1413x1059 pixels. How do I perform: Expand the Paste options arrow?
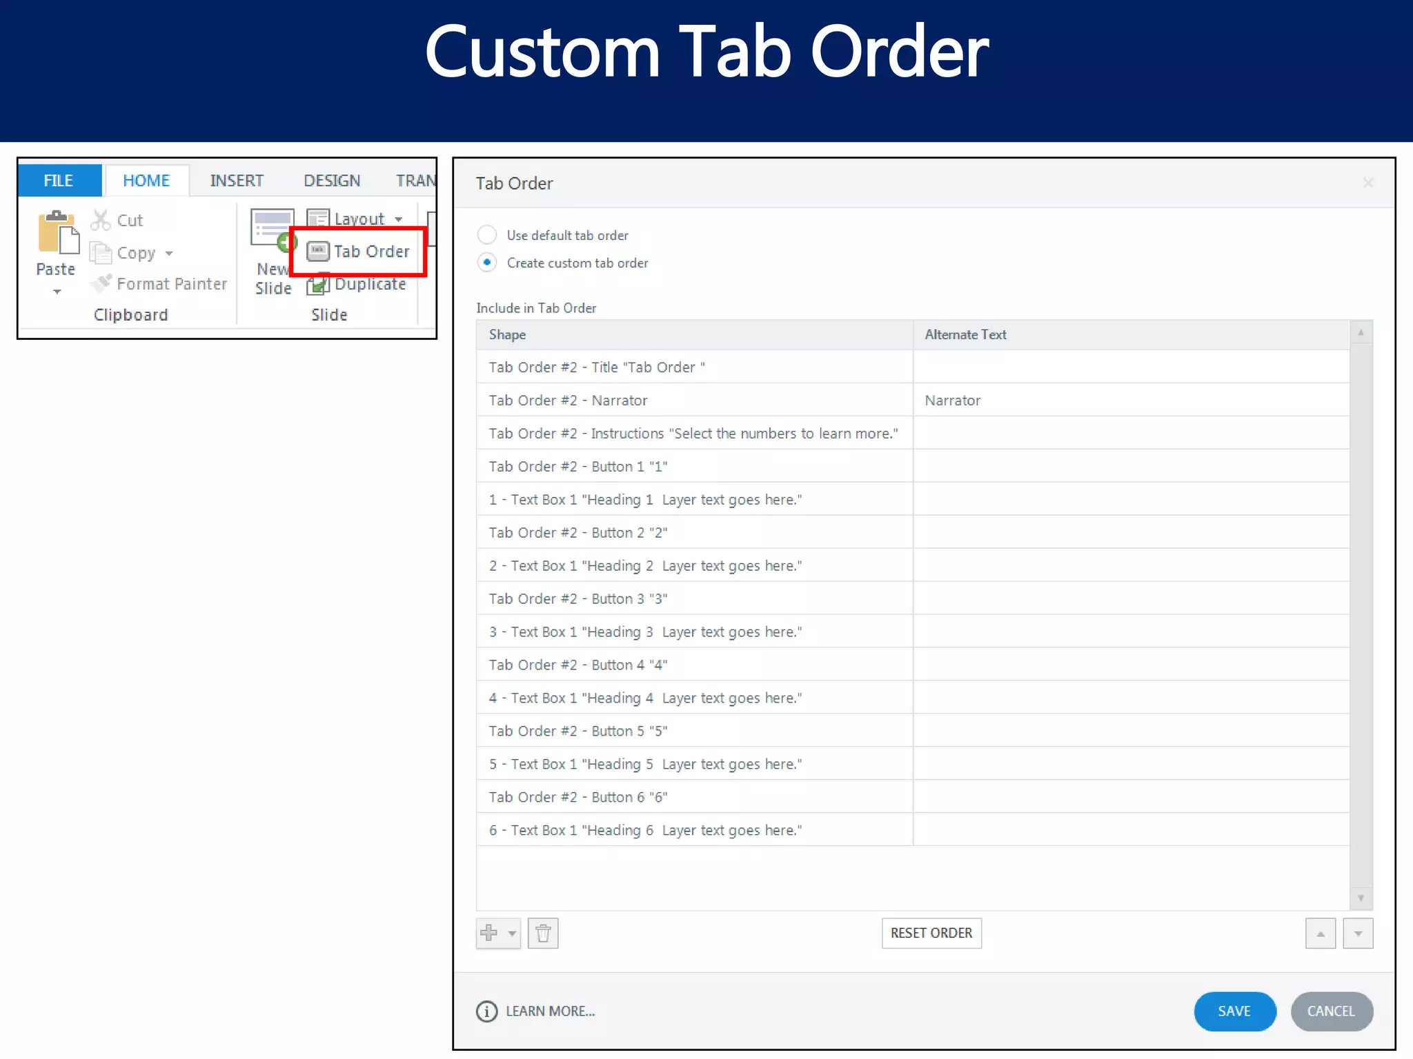click(x=57, y=292)
